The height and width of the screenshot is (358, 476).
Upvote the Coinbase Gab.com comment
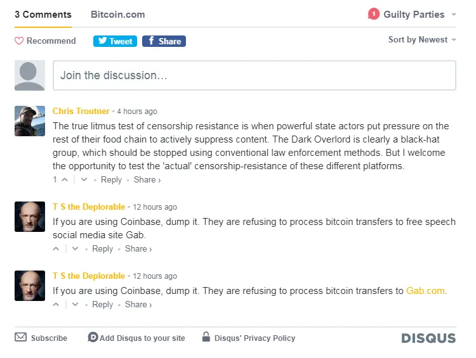tap(56, 304)
